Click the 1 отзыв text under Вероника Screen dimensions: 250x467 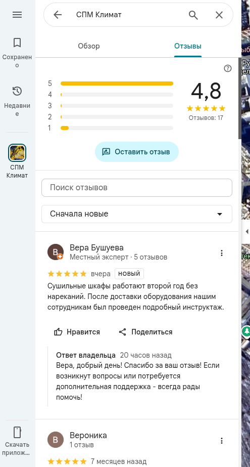[82, 445]
